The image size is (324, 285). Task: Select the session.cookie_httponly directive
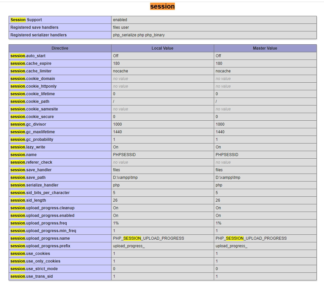point(33,86)
